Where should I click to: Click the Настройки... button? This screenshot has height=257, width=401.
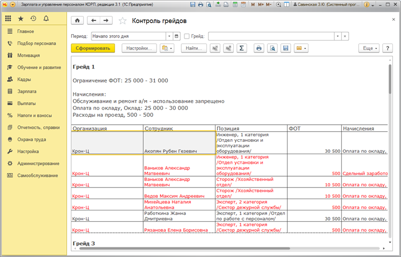[x=139, y=48]
